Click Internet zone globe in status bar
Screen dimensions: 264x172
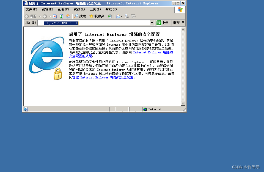click(x=145, y=109)
